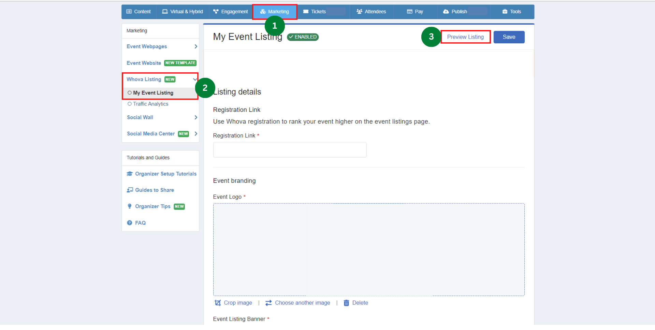Click the trash can icon

(346, 303)
